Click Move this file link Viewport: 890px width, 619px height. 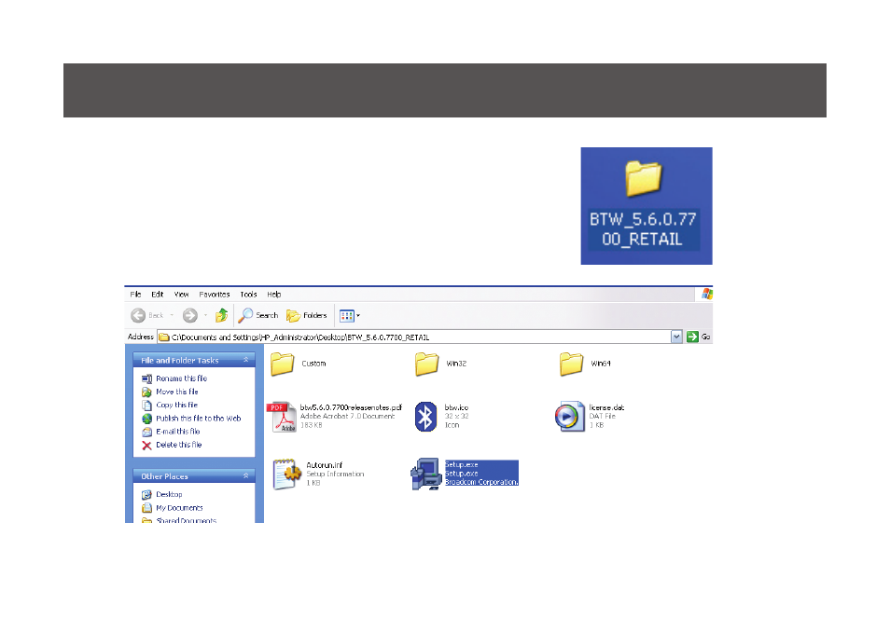tap(177, 392)
